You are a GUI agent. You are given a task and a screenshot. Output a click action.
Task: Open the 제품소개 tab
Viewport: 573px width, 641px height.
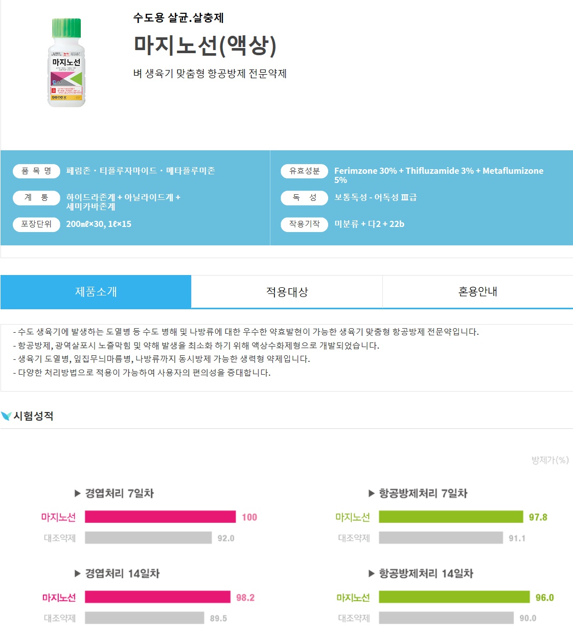tap(96, 291)
